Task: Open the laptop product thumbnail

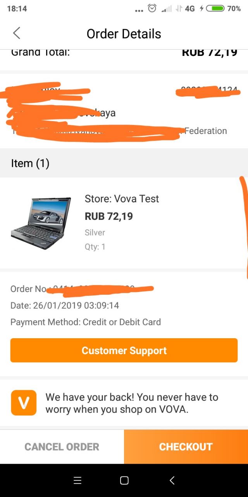Action: [41, 223]
